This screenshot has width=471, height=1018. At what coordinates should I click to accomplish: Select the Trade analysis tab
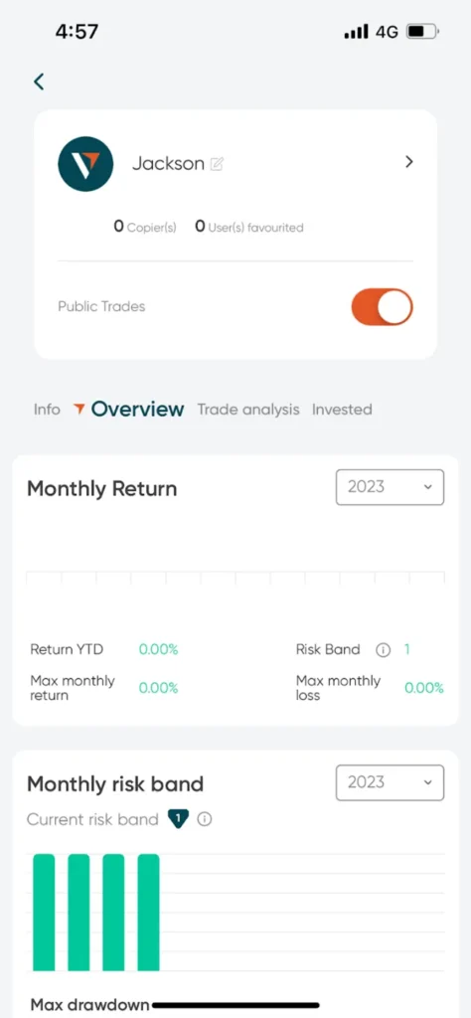248,410
